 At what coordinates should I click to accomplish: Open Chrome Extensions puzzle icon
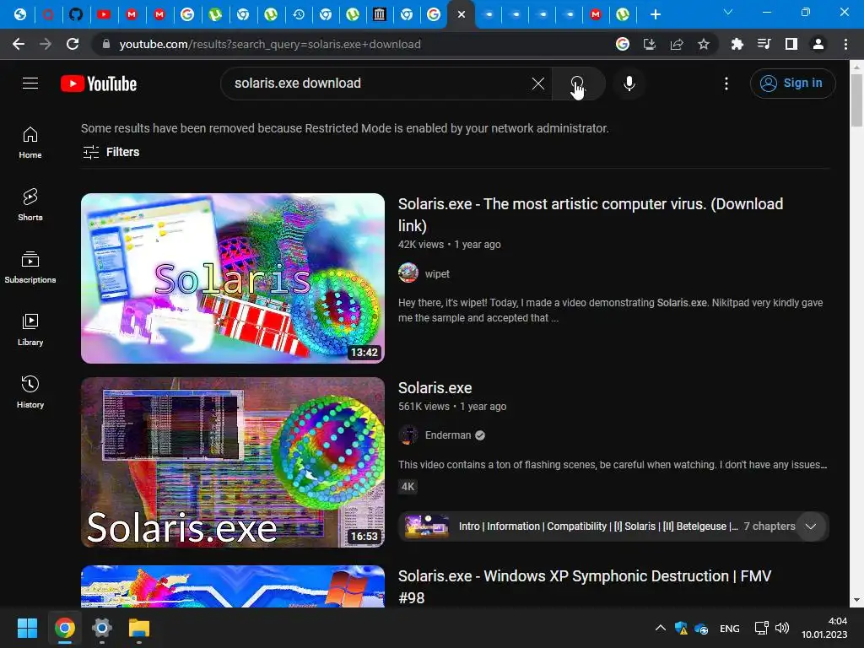pyautogui.click(x=737, y=44)
